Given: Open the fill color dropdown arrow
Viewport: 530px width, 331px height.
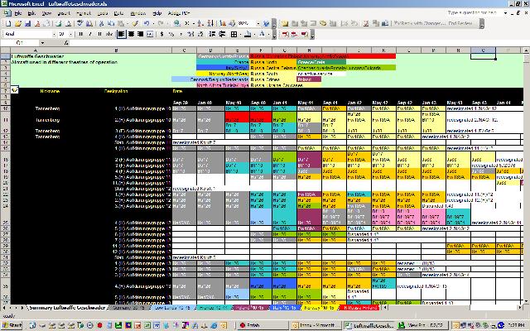Looking at the screenshot, I should (254, 34).
